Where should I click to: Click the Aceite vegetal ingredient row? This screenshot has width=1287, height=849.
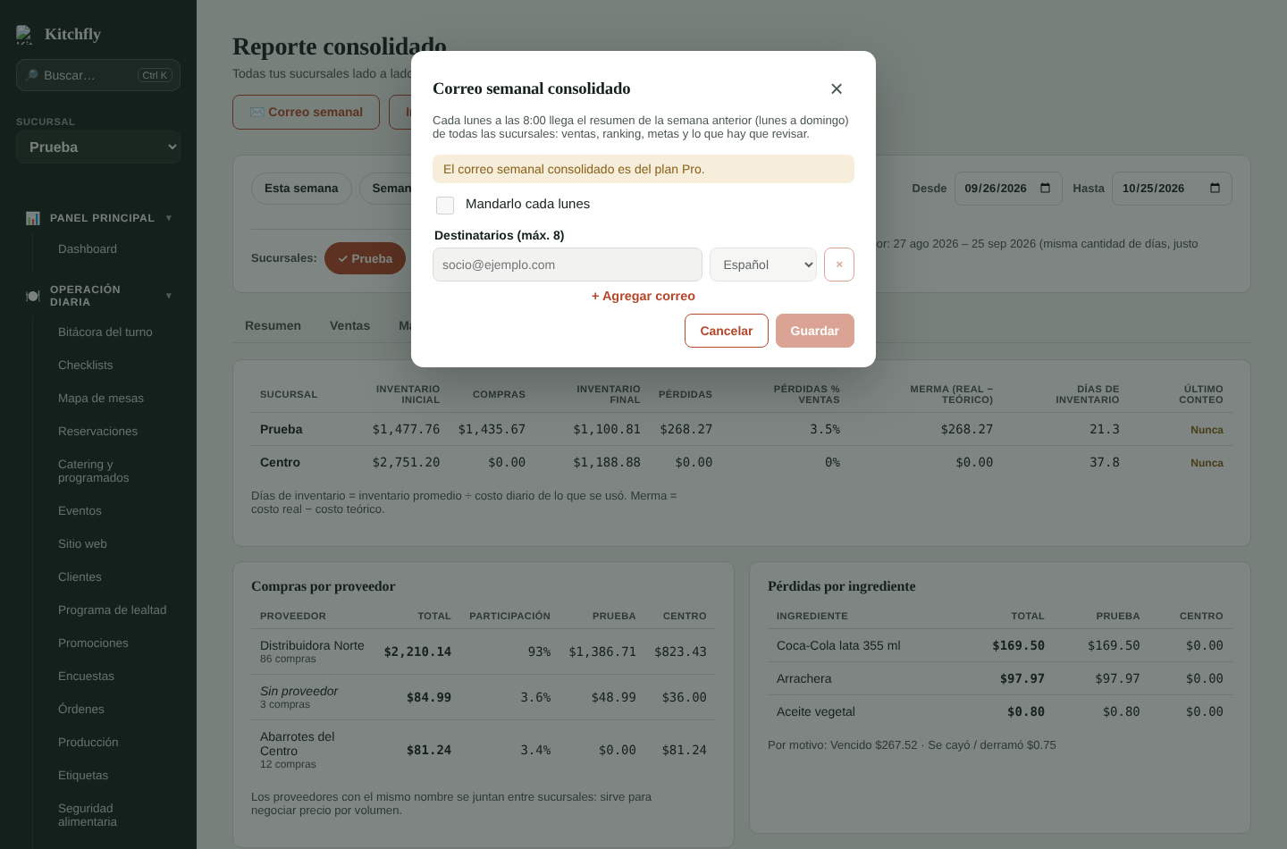click(999, 711)
